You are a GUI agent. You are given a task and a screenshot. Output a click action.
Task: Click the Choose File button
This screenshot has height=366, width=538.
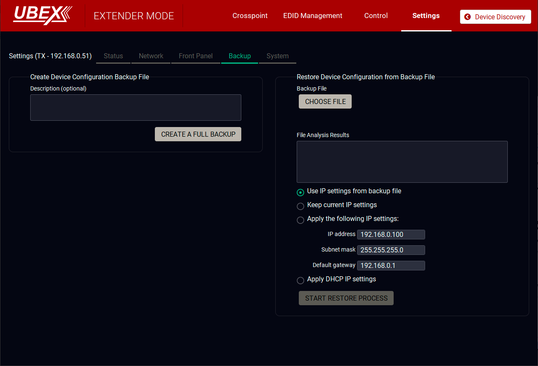325,101
